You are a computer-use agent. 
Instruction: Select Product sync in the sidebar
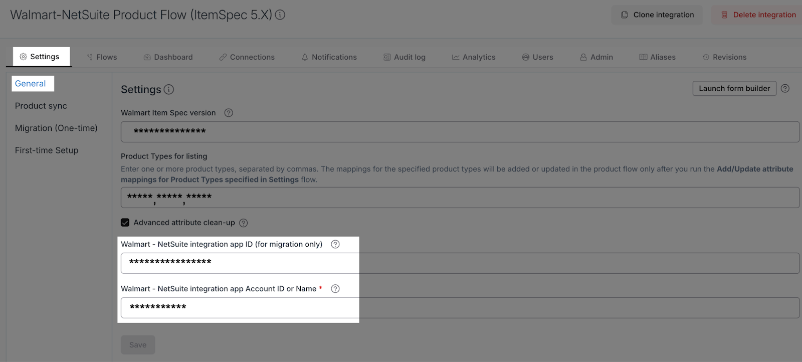(x=41, y=106)
